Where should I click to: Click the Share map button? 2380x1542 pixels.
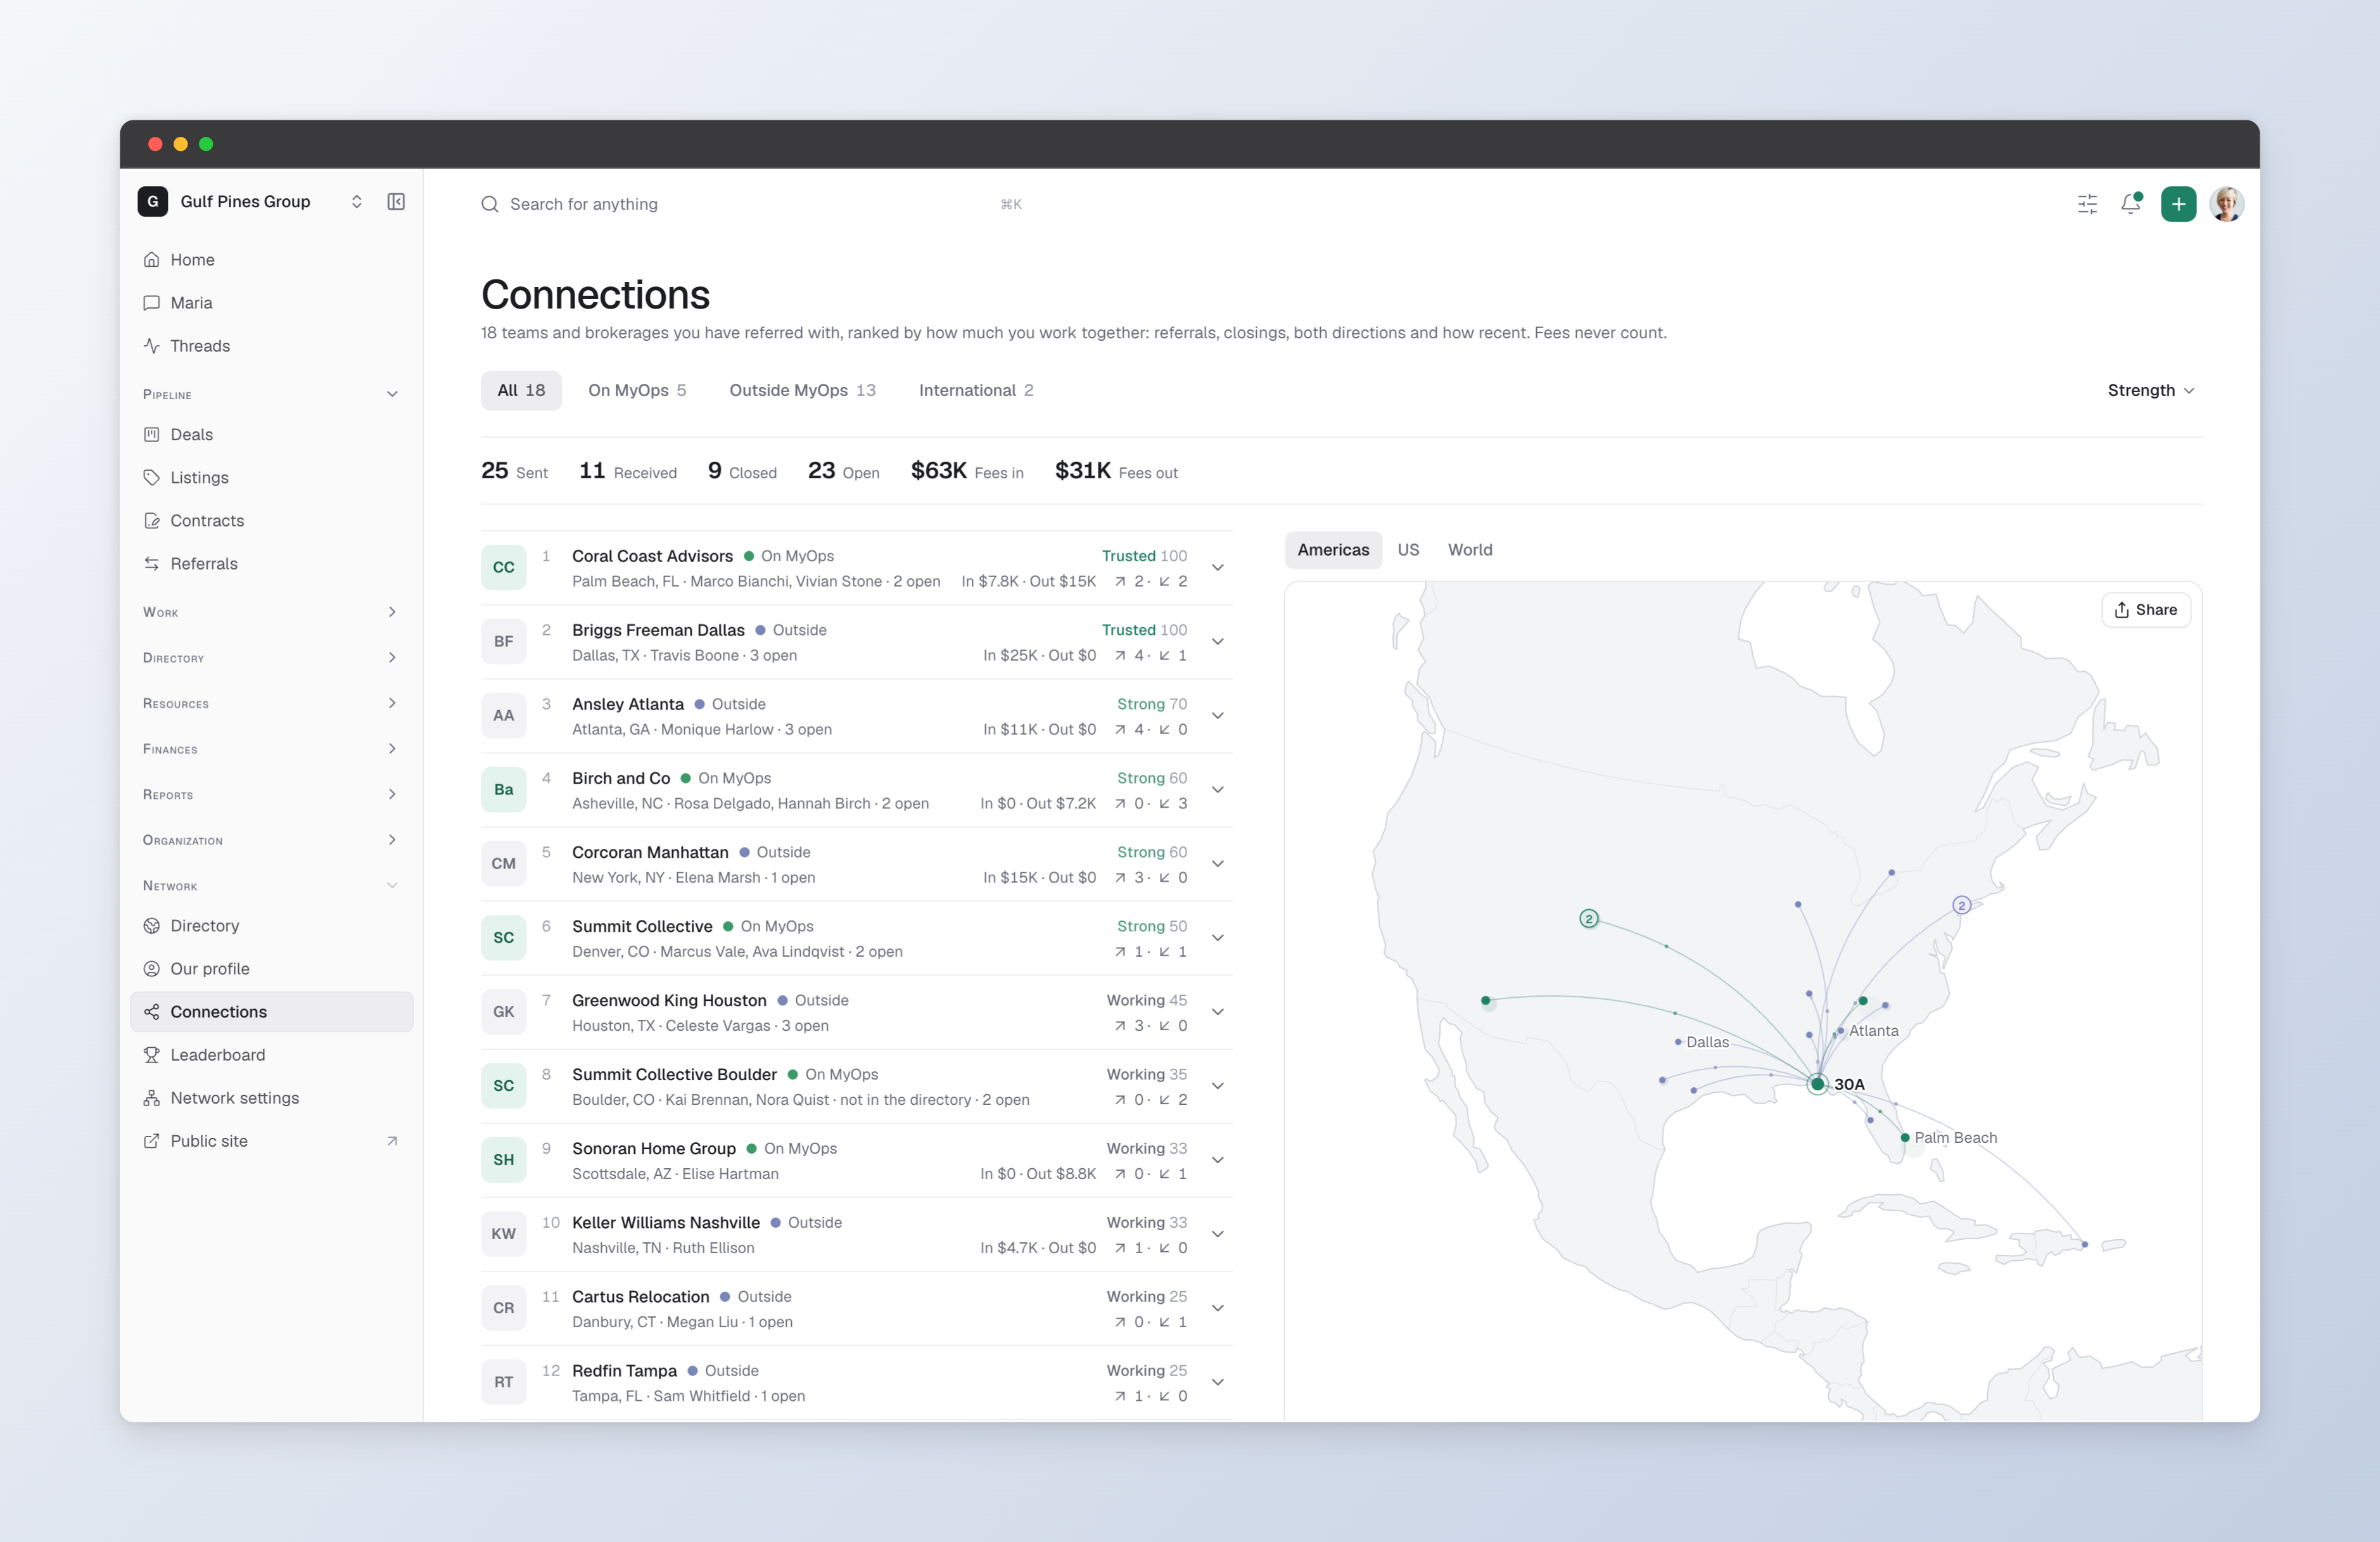(x=2146, y=610)
